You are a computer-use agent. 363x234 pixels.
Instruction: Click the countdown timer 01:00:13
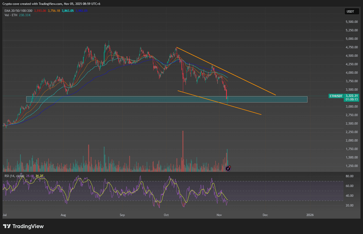pos(351,99)
